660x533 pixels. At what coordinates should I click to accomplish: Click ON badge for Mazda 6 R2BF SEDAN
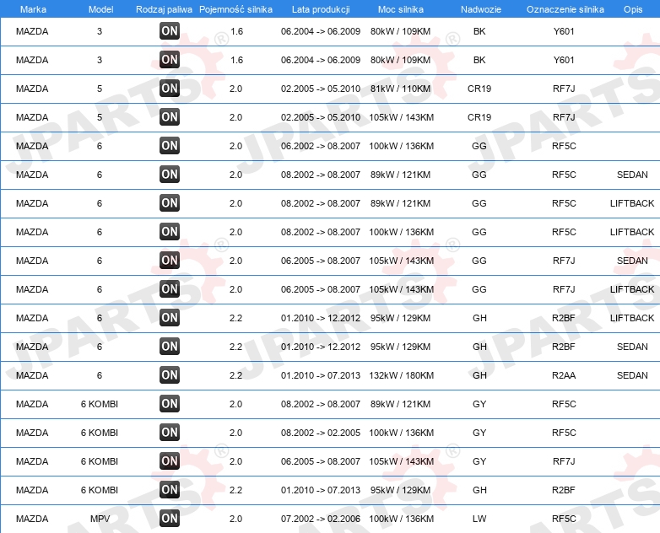click(170, 347)
